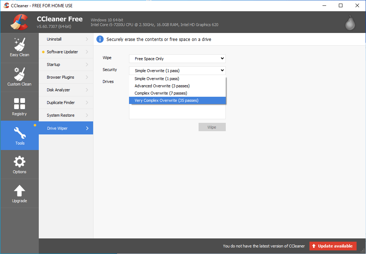The image size is (366, 254).
Task: Click the Update available button
Action: [x=333, y=246]
